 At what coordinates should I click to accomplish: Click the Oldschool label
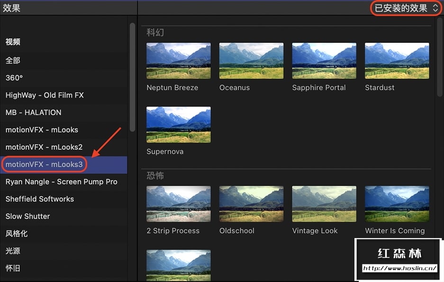click(x=237, y=231)
